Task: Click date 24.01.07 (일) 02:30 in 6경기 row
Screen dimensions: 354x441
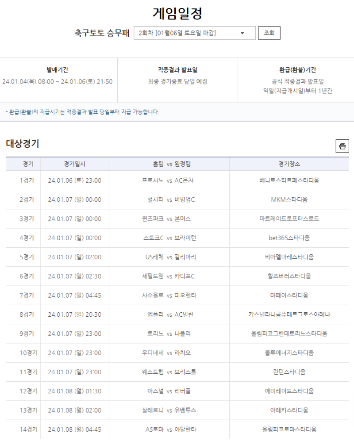Action: 75,276
